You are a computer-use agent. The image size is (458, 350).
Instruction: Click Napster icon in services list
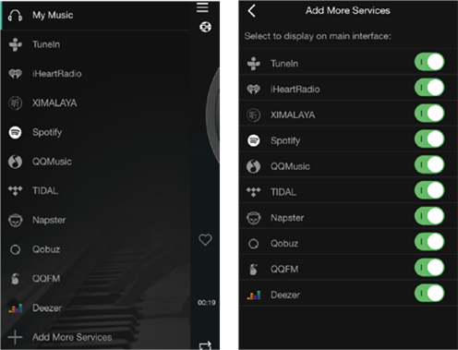(254, 218)
